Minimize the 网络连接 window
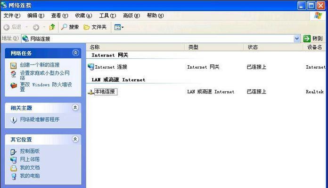Image resolution: width=328 pixels, height=188 pixels. [302, 6]
